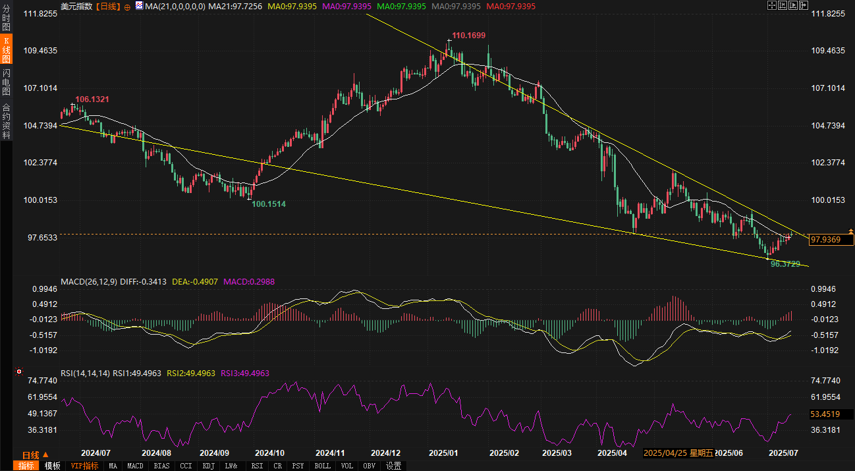855x471 pixels.
Task: Apply the CCI indicator
Action: coord(186,466)
